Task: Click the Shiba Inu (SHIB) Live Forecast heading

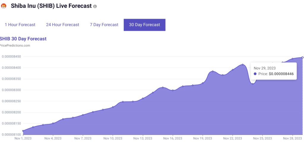Action: [51, 6]
